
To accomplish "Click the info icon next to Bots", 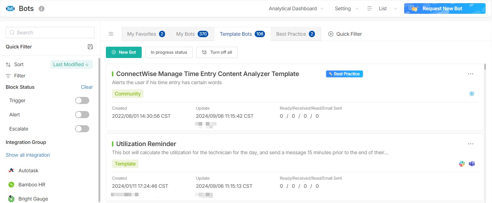I will 41,8.
